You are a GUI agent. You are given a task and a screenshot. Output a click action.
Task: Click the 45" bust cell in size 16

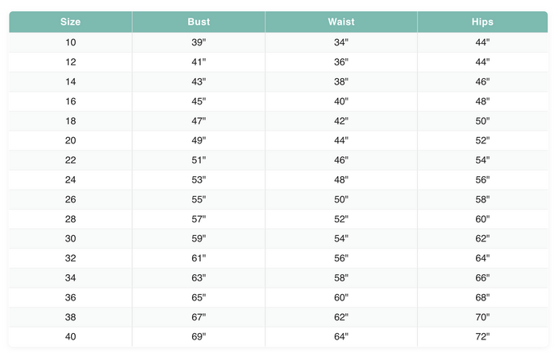pyautogui.click(x=198, y=101)
